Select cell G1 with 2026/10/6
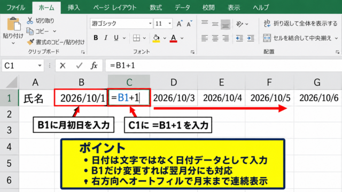The width and height of the screenshot is (342, 192). click(x=318, y=98)
